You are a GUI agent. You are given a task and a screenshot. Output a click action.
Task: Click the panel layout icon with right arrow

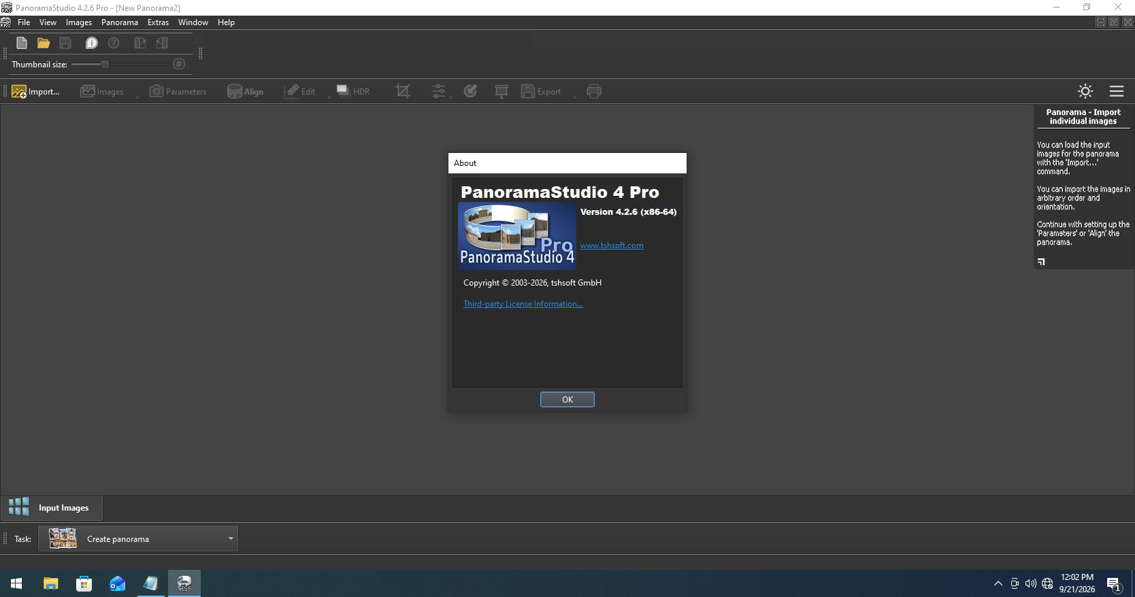[140, 43]
